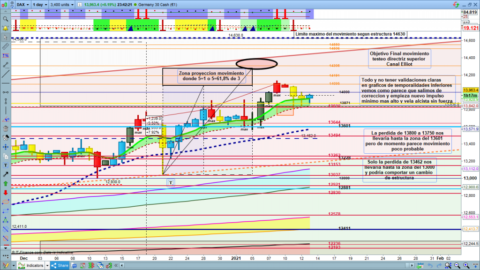This screenshot has width=480, height=270.
Task: Select the text annotation T tool
Action: [x=5, y=165]
